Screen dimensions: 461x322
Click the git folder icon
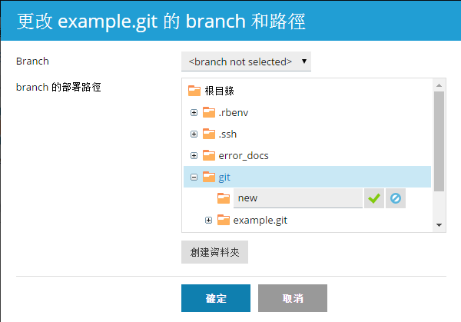click(x=209, y=177)
